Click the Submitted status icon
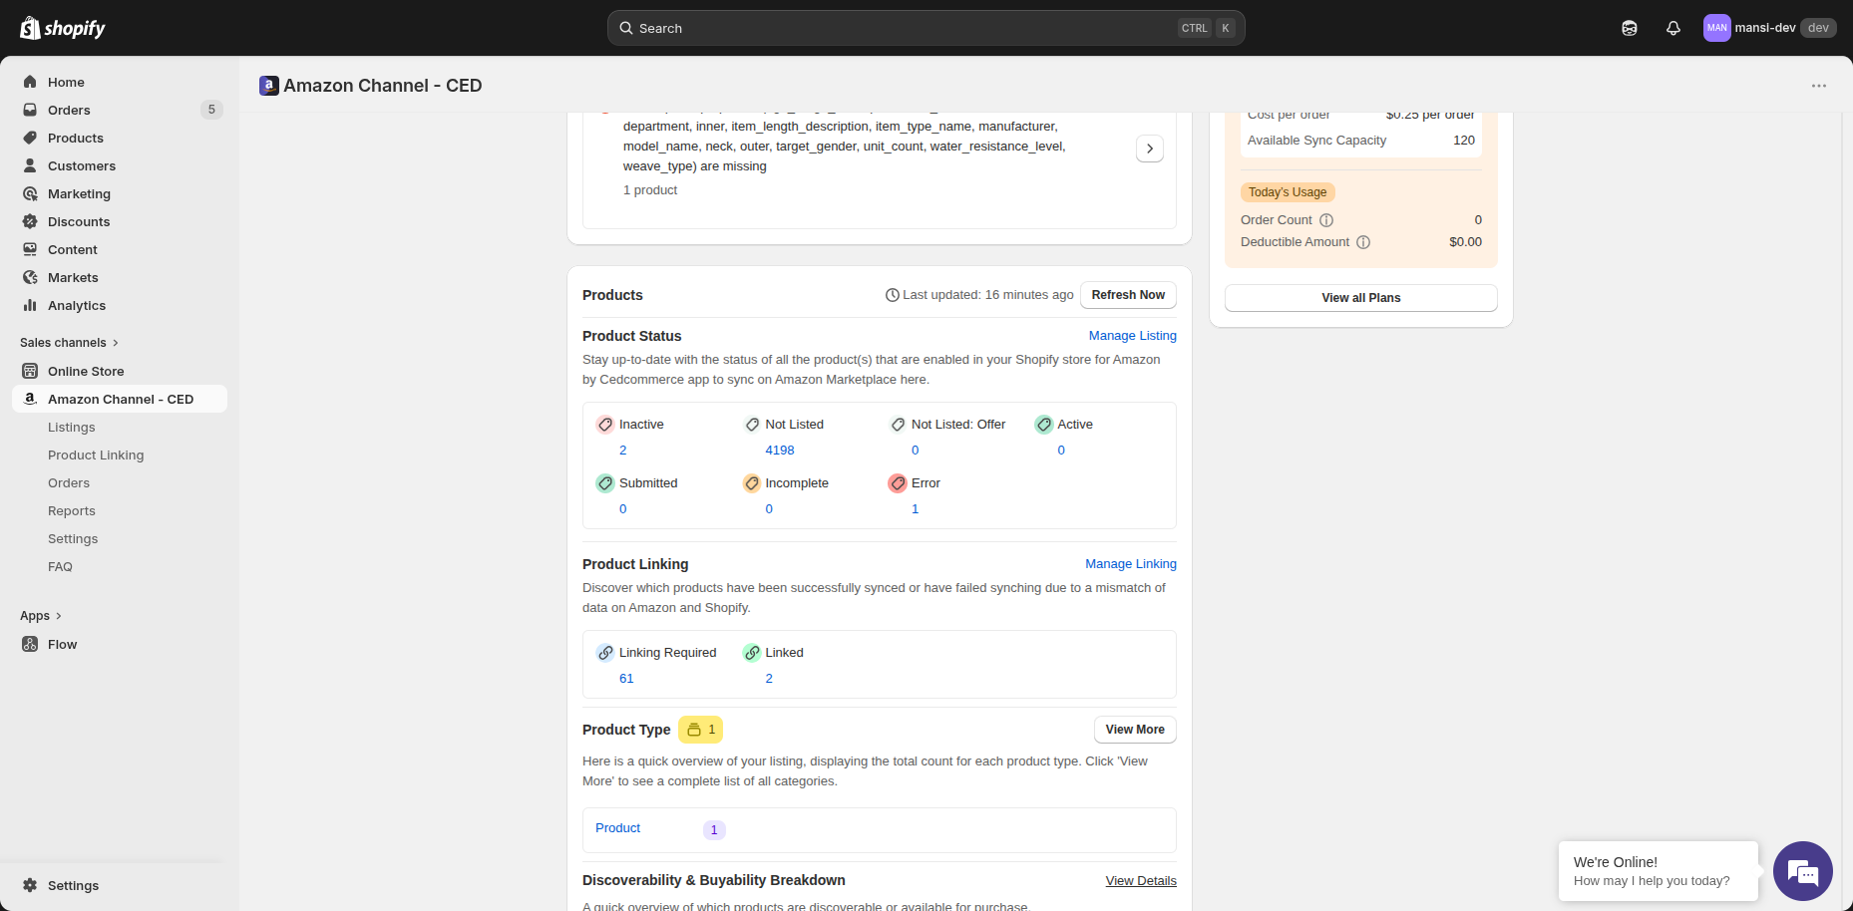 605,483
